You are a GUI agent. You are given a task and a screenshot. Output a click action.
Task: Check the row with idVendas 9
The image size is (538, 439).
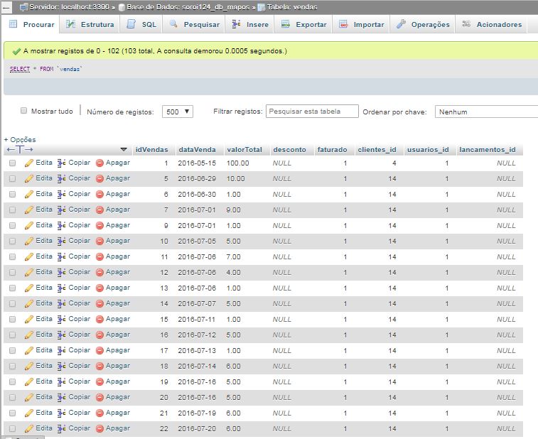point(12,226)
